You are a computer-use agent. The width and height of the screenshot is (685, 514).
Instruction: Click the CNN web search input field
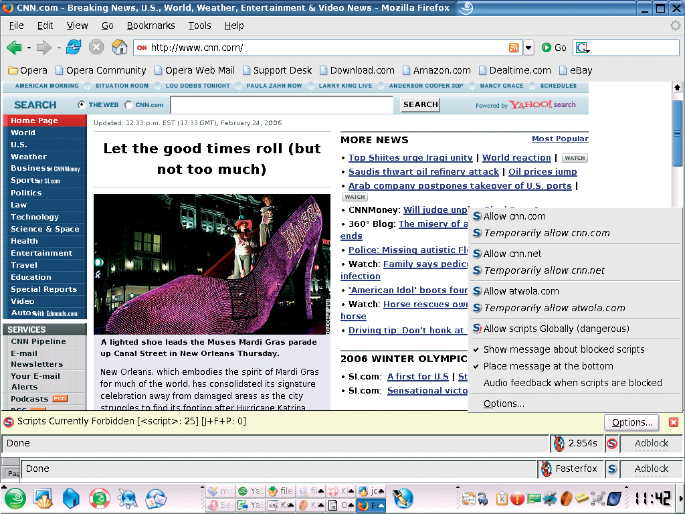tap(282, 105)
